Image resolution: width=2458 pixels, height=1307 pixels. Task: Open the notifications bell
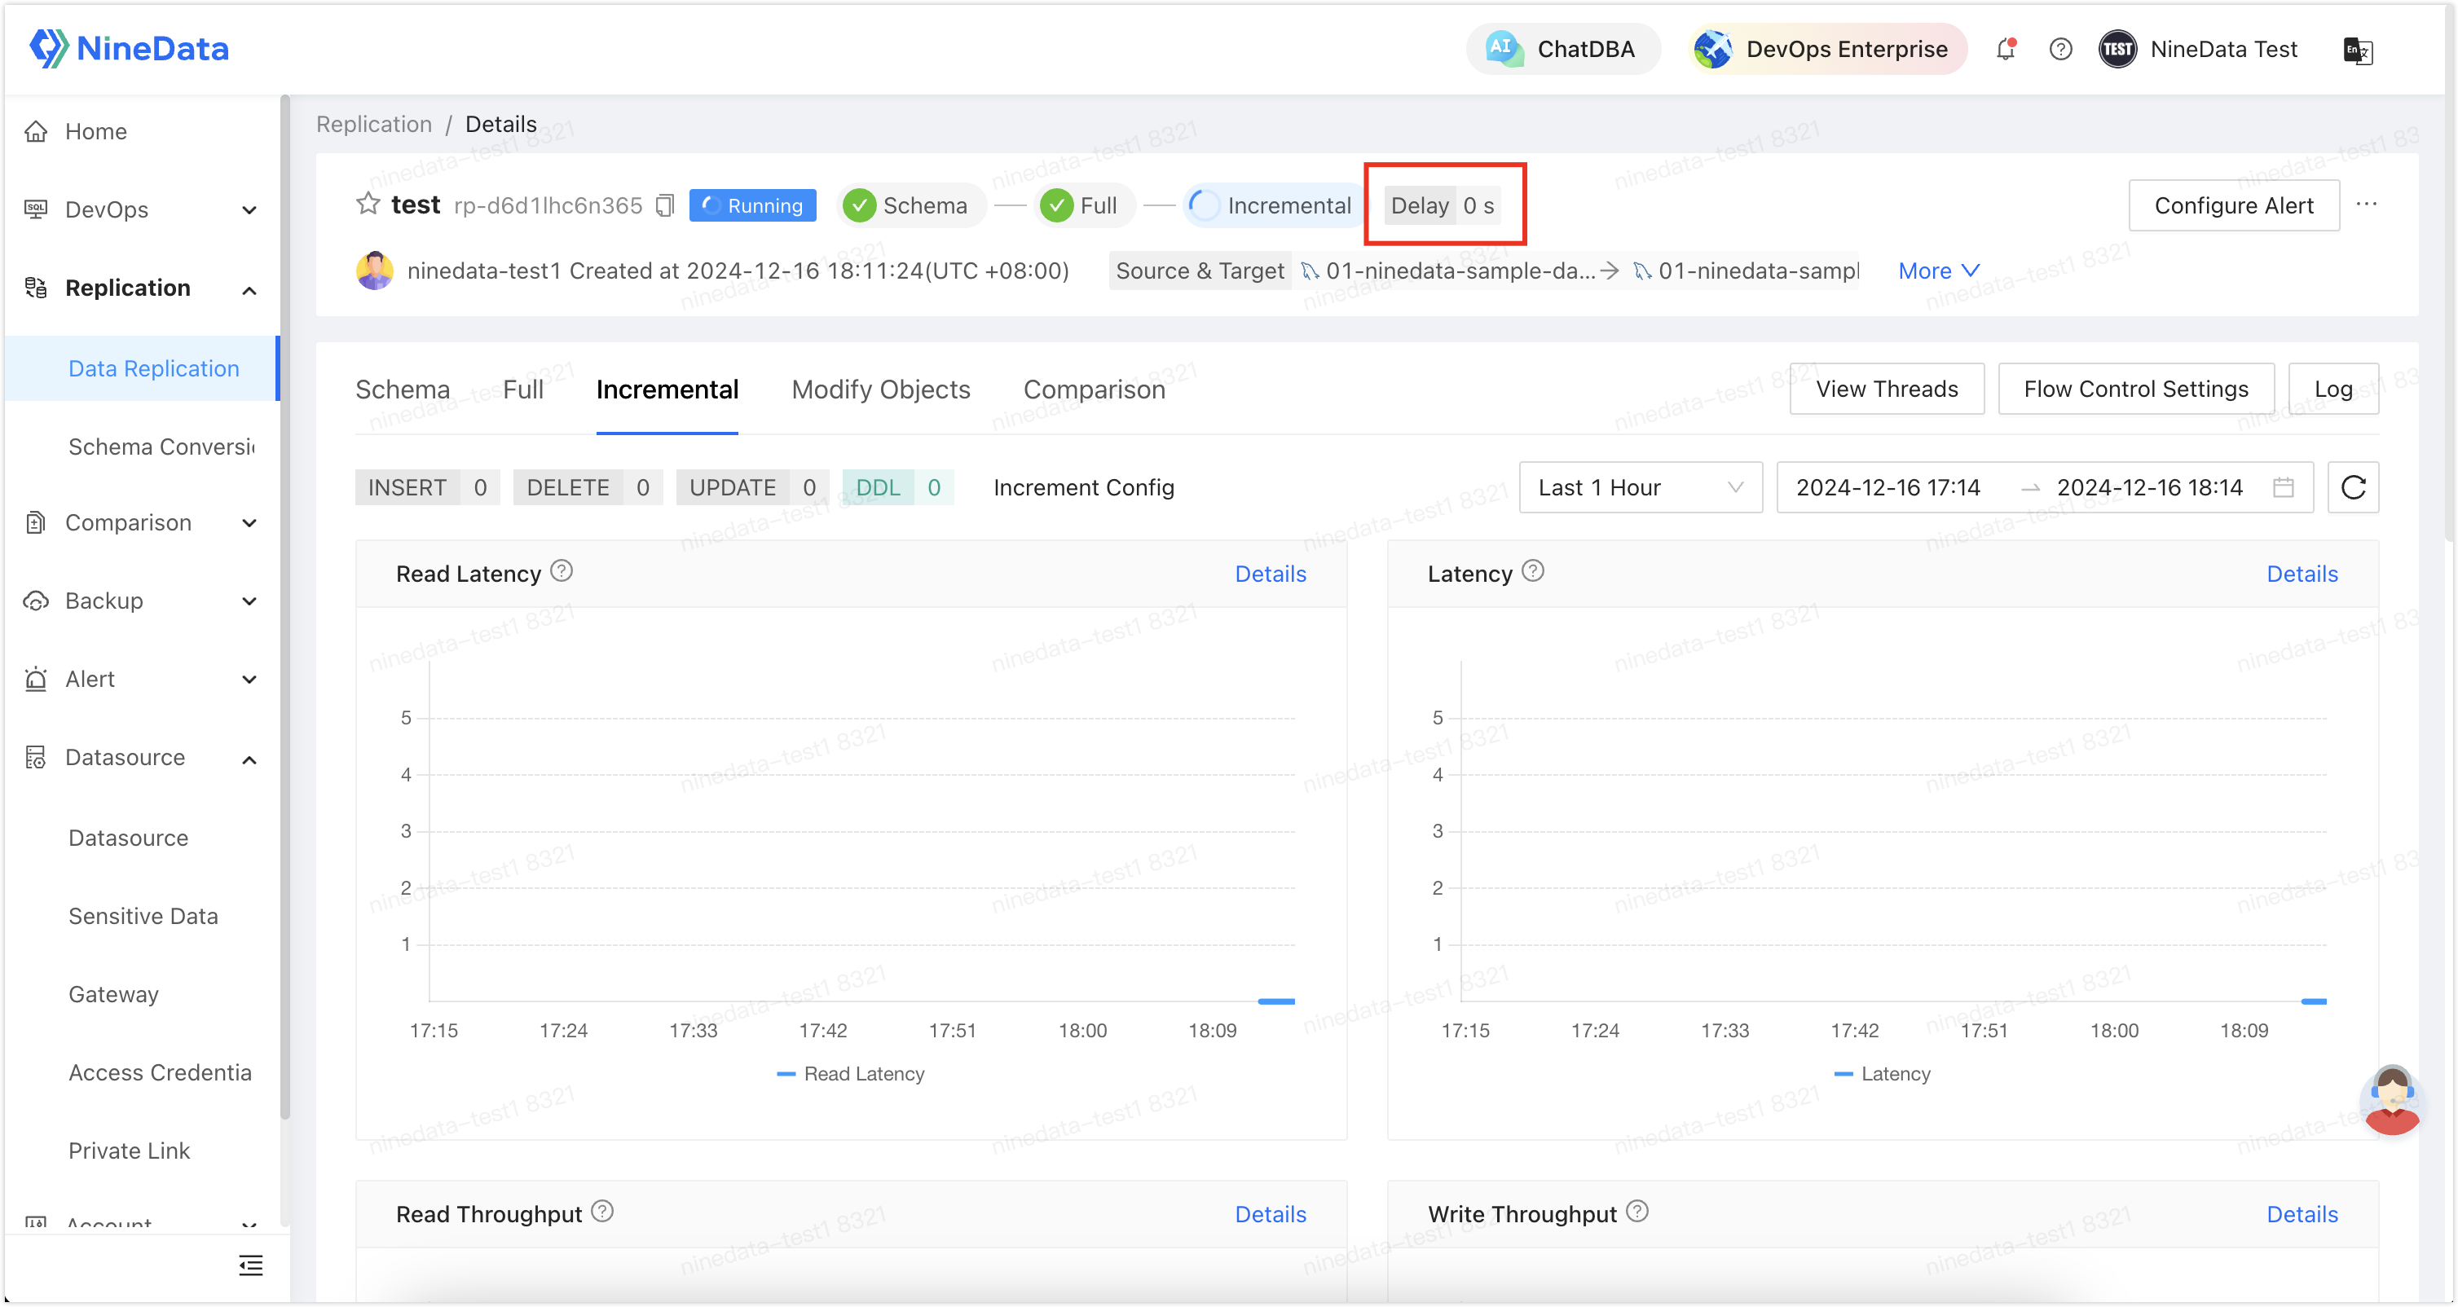point(2006,49)
